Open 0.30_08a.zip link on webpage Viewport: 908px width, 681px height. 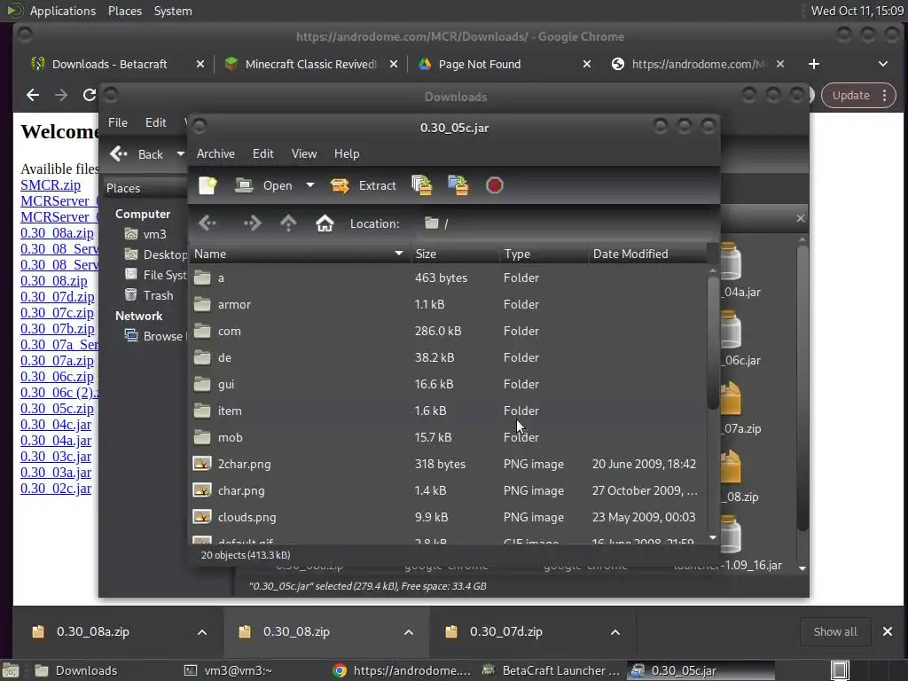pos(57,233)
